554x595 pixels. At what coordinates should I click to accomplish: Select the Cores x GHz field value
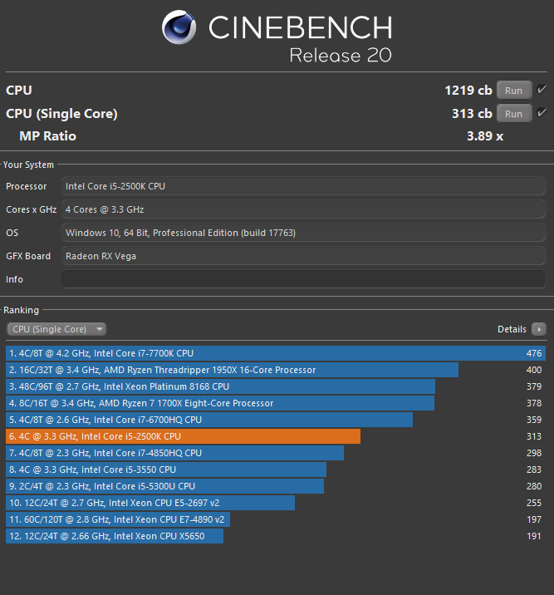point(303,209)
